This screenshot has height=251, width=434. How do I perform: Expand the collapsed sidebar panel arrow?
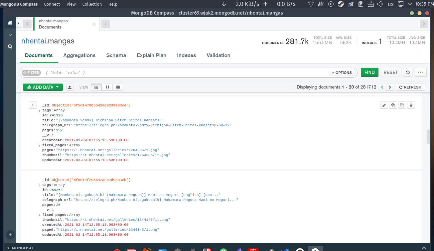point(19,23)
